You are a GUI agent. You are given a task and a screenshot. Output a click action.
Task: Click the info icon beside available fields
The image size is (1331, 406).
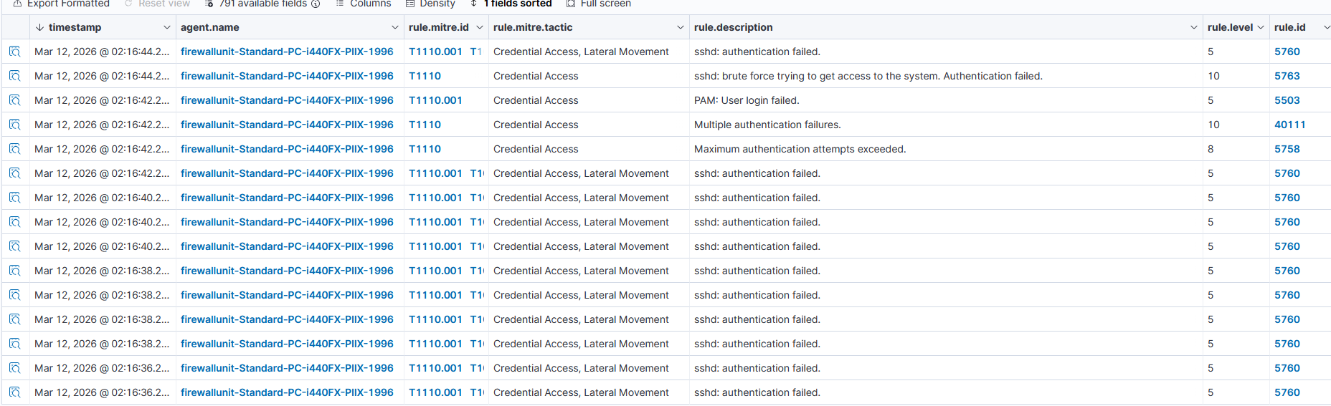[316, 4]
